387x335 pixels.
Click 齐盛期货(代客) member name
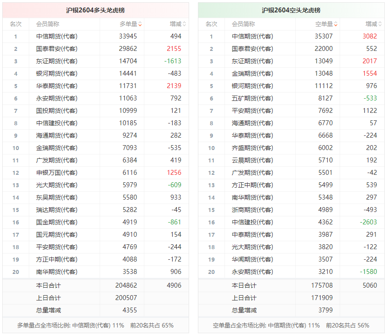click(x=252, y=148)
